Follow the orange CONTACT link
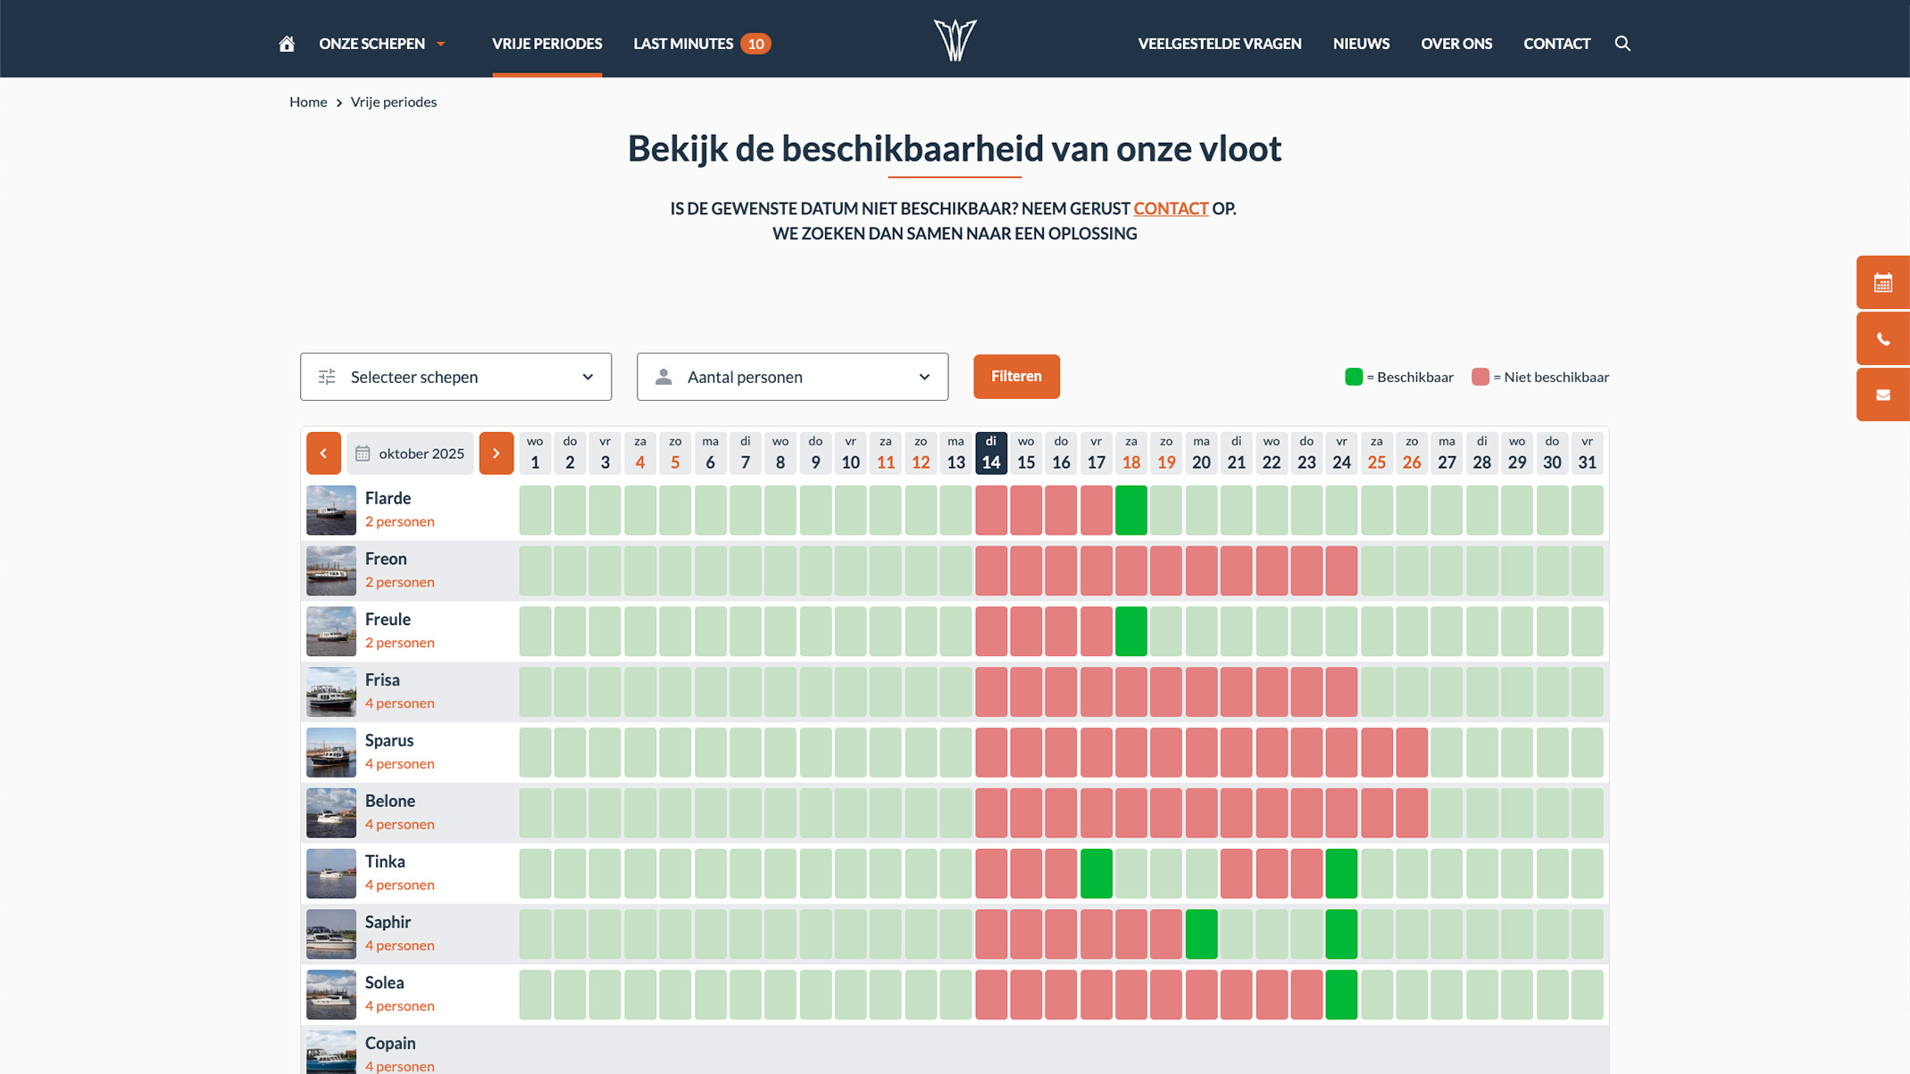The height and width of the screenshot is (1074, 1910). click(x=1171, y=209)
